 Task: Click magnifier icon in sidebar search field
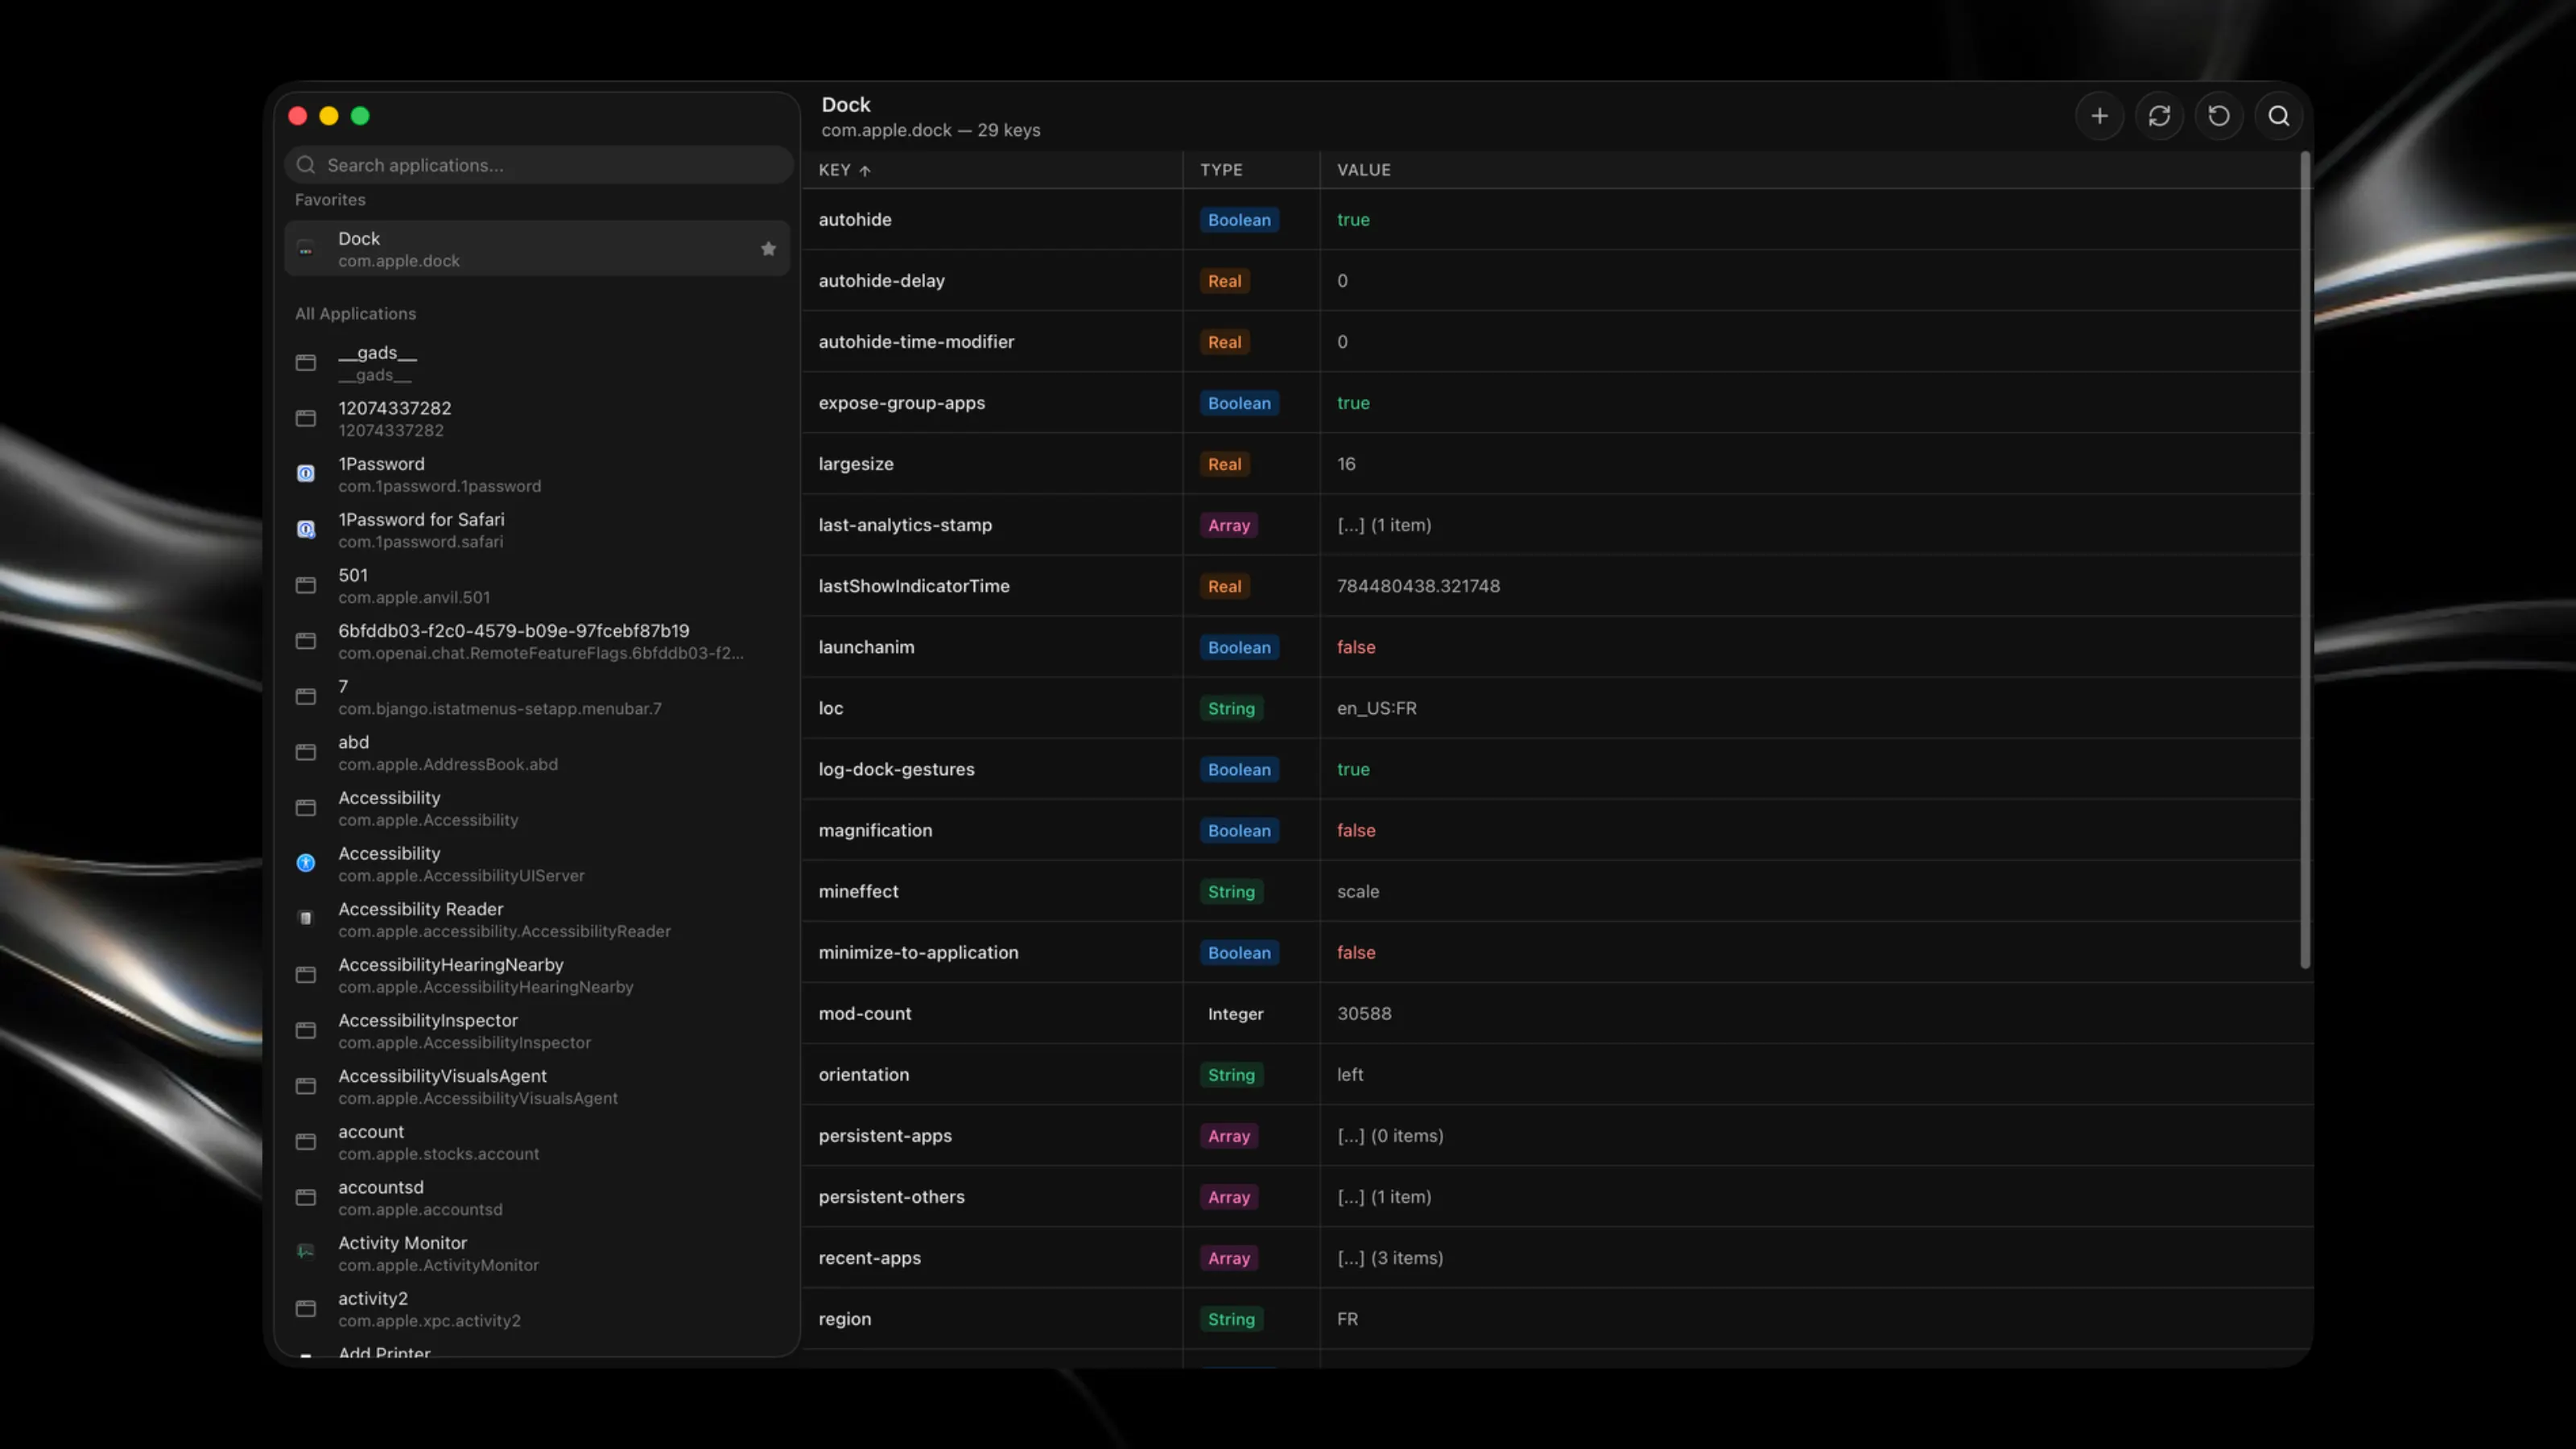pyautogui.click(x=306, y=165)
